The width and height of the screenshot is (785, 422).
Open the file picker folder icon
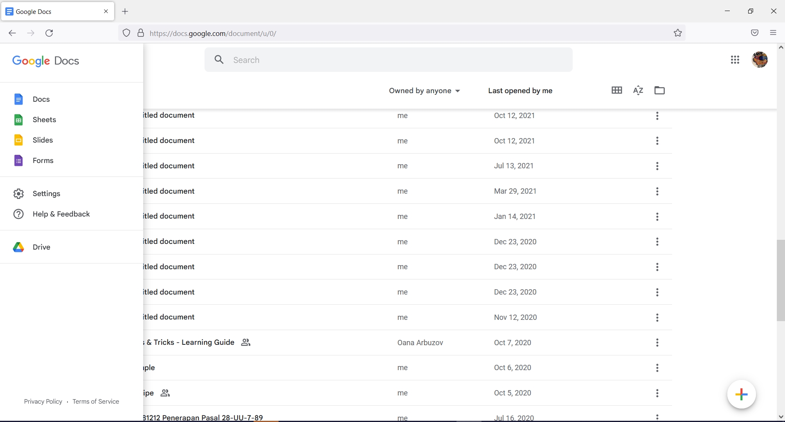659,90
